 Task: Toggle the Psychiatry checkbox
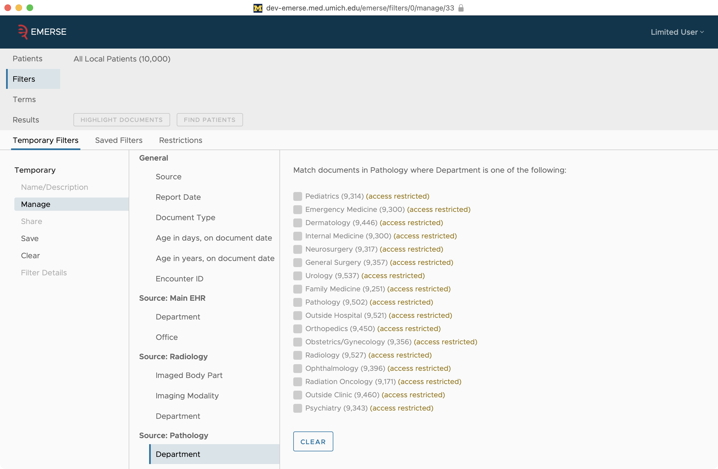(297, 408)
